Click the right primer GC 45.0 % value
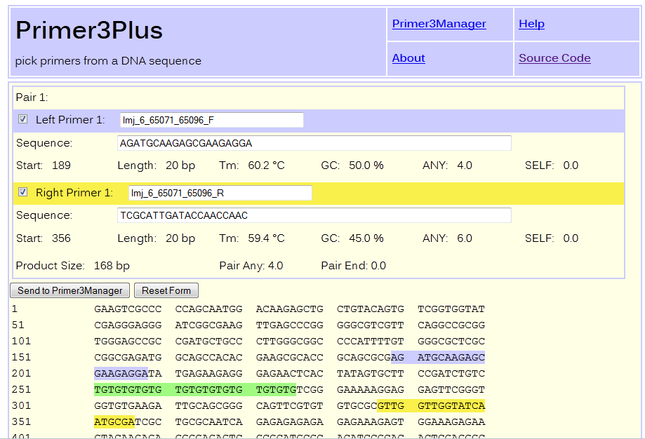The width and height of the screenshot is (645, 439). (366, 238)
